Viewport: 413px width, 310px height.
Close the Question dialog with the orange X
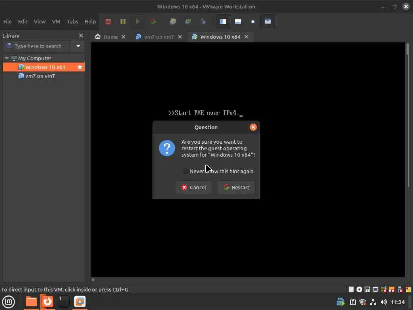[253, 127]
